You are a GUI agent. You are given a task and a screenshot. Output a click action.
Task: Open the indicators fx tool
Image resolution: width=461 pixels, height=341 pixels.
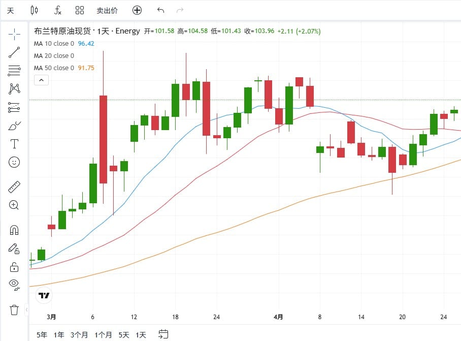57,10
